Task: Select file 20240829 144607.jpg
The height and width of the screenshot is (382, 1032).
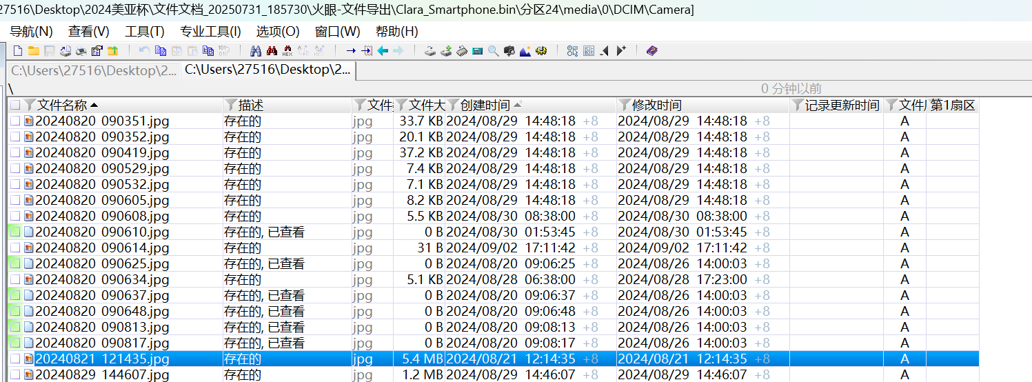Action: click(102, 374)
